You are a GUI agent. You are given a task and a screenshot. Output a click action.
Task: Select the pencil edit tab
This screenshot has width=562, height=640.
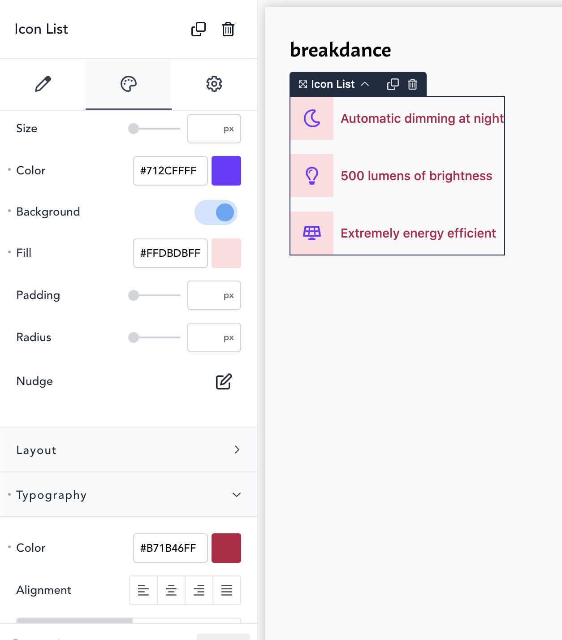tap(43, 84)
